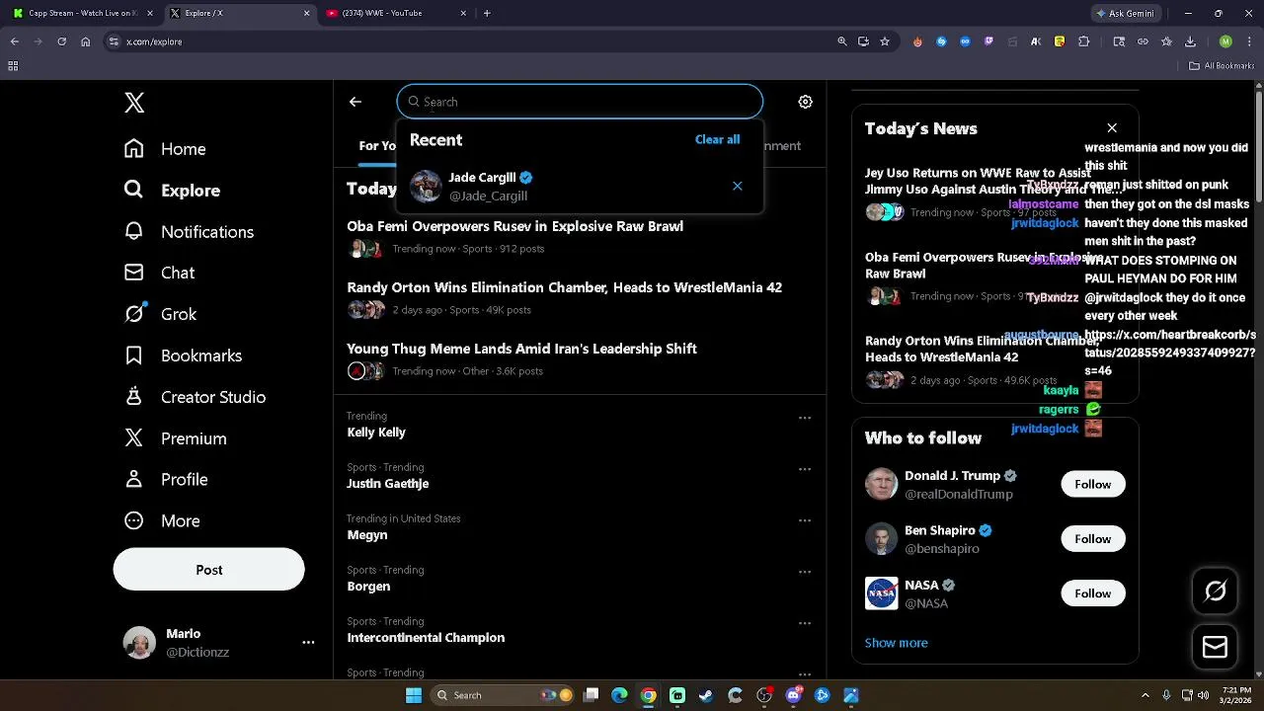This screenshot has height=711, width=1264.
Task: Focus the X search field
Action: pyautogui.click(x=580, y=102)
